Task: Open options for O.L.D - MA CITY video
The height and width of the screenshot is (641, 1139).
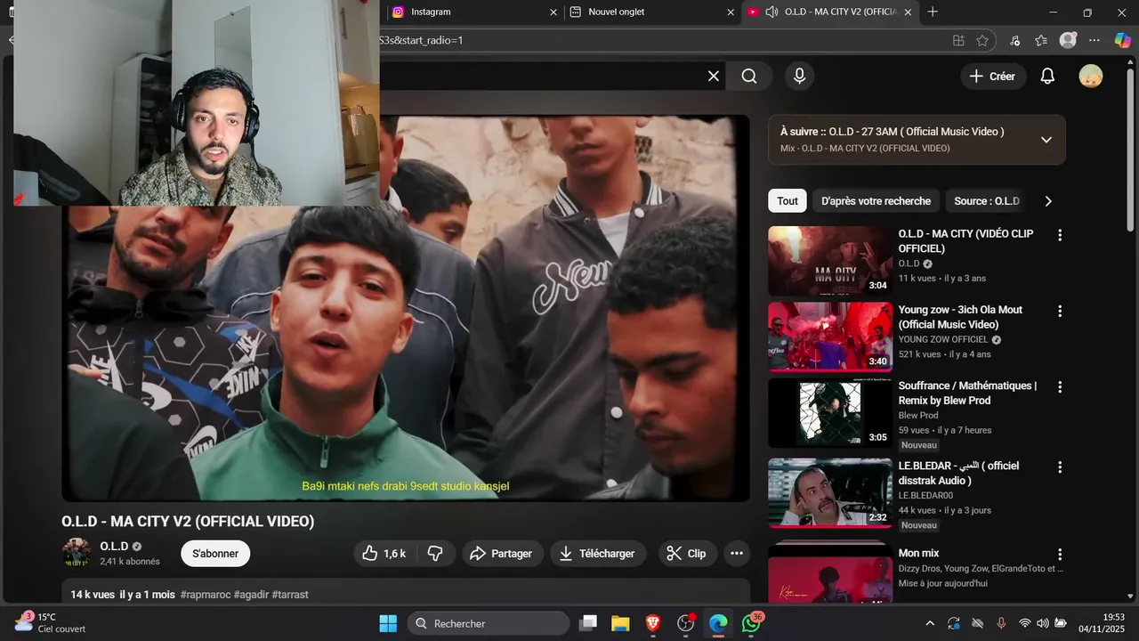Action: [1059, 235]
